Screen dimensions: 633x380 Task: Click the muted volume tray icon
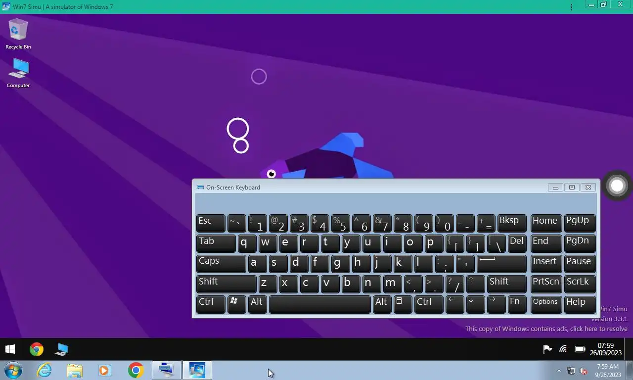(584, 371)
